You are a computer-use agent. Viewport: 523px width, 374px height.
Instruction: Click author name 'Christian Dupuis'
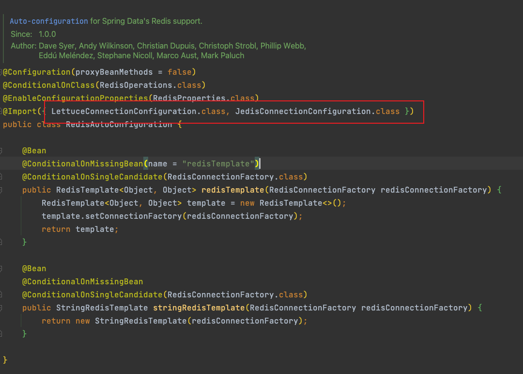pyautogui.click(x=166, y=46)
